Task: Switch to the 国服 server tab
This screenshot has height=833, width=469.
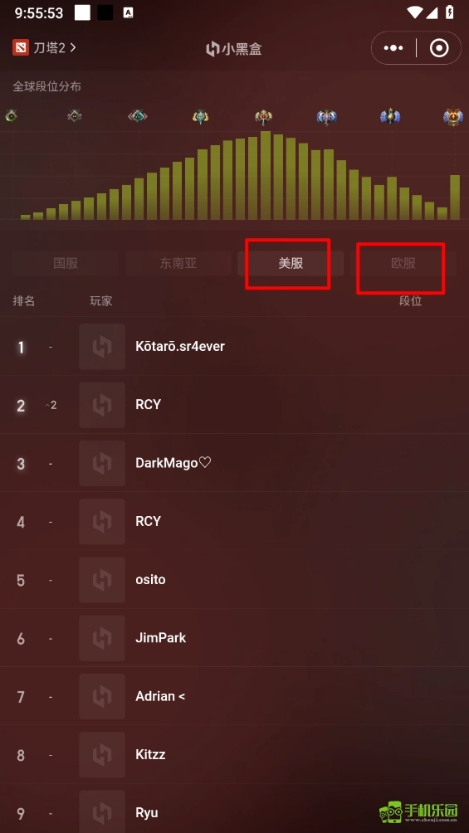Action: tap(66, 264)
